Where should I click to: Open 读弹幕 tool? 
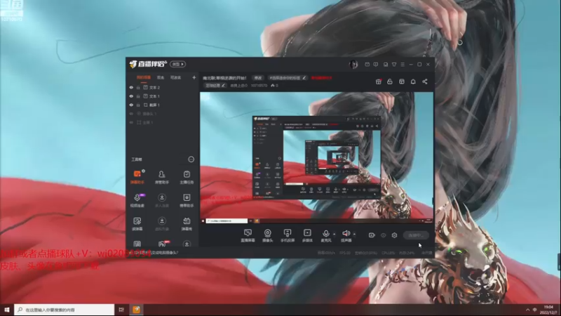click(137, 223)
